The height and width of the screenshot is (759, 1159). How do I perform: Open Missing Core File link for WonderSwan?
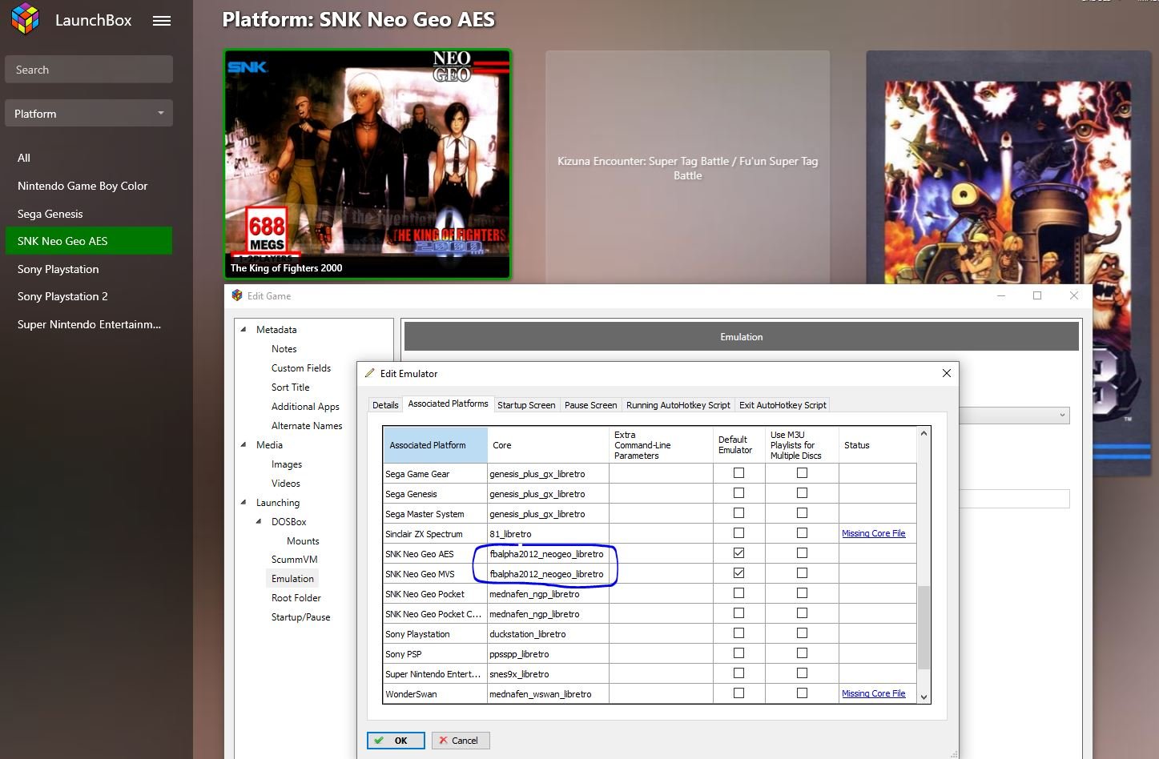point(873,693)
